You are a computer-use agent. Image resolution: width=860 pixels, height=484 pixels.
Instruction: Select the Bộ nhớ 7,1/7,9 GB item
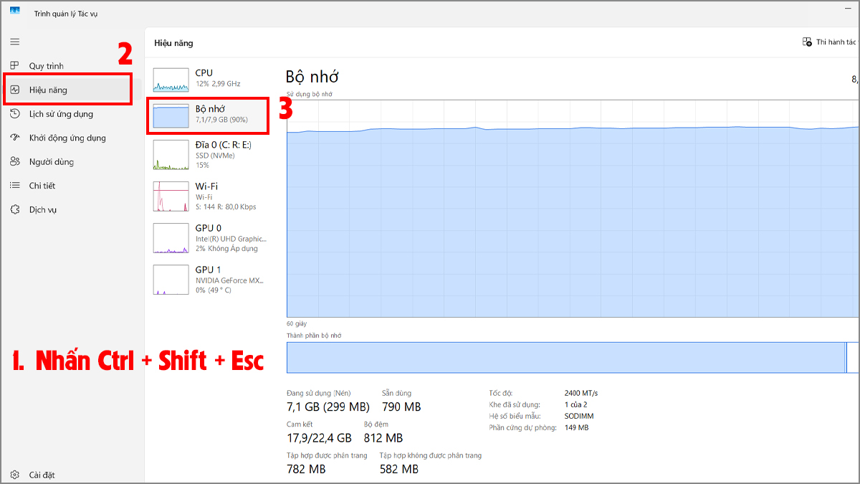pos(207,115)
